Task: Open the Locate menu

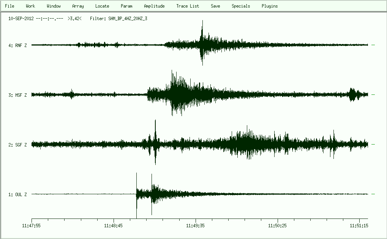Action: click(102, 6)
